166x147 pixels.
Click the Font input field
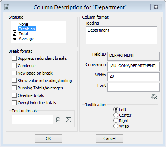pos(134,87)
